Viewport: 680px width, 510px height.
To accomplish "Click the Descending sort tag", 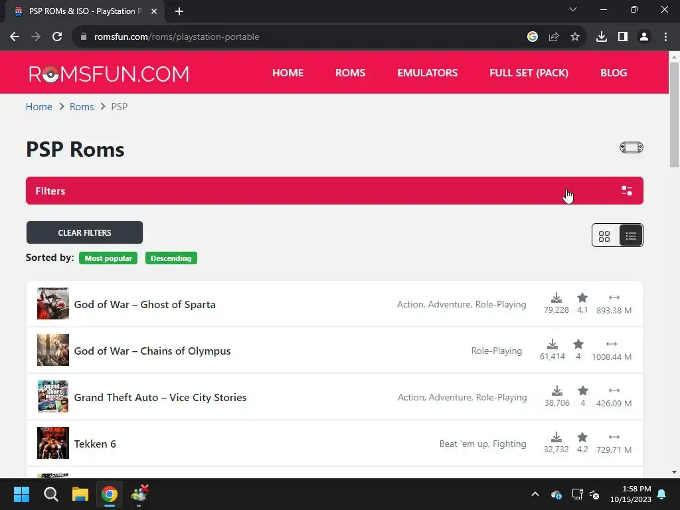I will tap(171, 258).
